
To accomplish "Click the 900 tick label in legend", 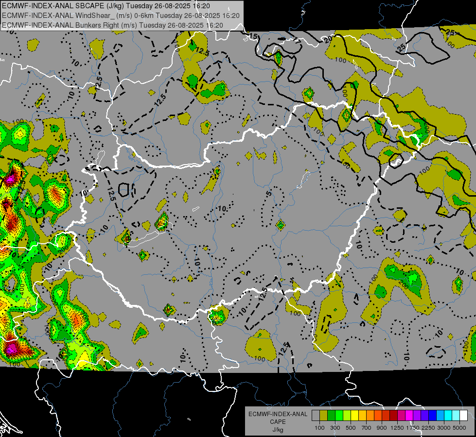I will 382,428.
